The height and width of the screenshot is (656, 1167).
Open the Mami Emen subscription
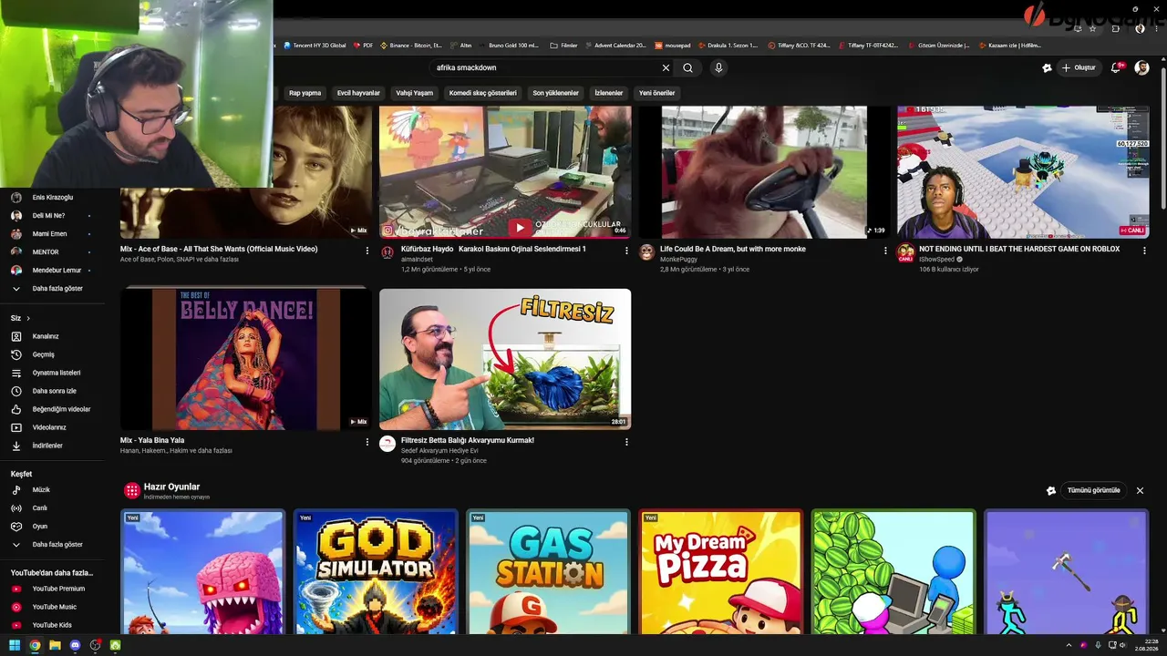click(51, 234)
